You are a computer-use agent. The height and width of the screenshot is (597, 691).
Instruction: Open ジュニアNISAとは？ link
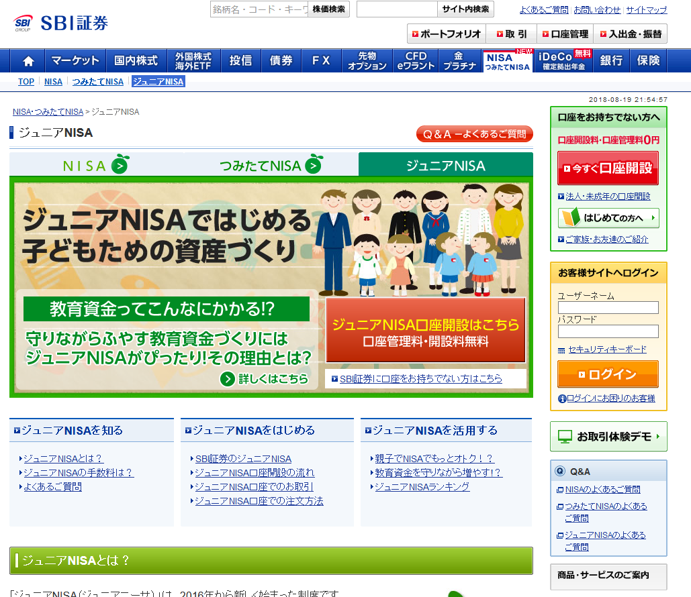tap(63, 459)
